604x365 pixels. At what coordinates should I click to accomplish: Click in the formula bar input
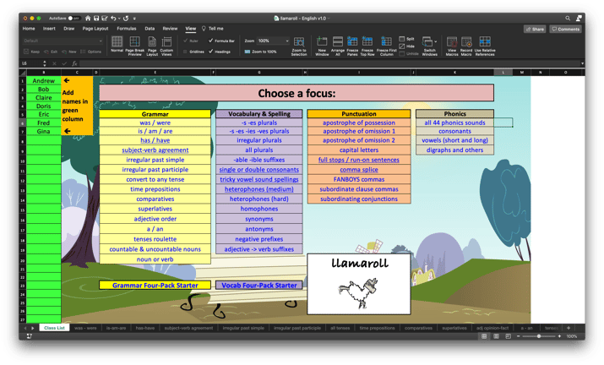(329, 63)
